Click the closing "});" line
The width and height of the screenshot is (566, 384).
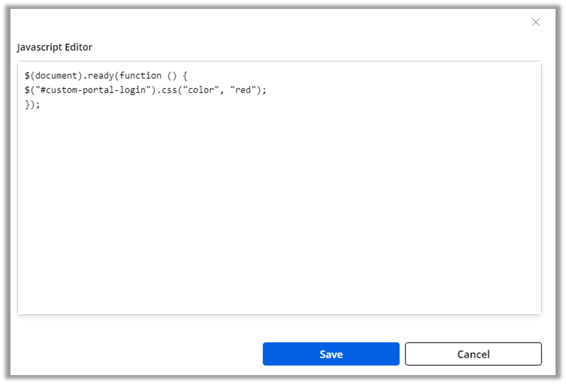tap(32, 104)
